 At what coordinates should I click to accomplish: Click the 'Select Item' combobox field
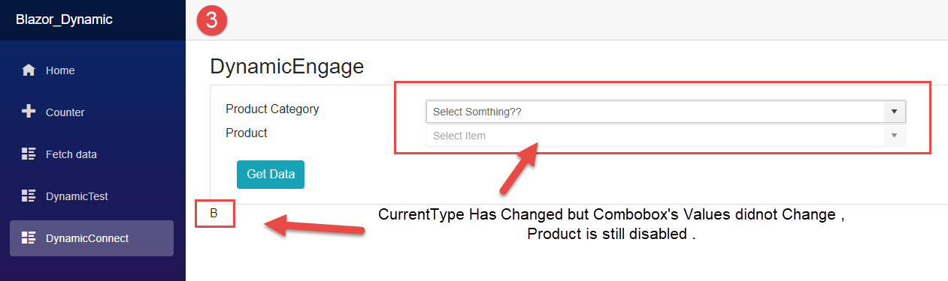(666, 136)
